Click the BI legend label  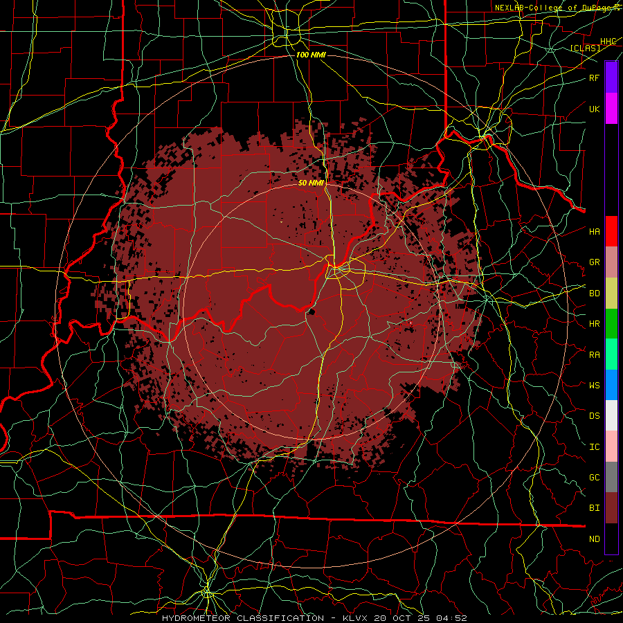(594, 508)
